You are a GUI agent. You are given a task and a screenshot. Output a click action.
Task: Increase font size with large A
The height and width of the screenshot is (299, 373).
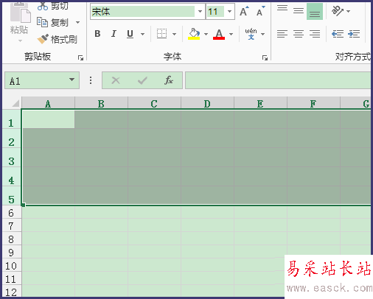click(244, 11)
